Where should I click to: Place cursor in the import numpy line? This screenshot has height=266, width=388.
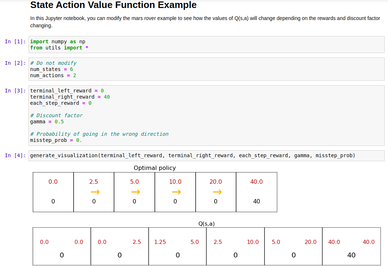[58, 41]
